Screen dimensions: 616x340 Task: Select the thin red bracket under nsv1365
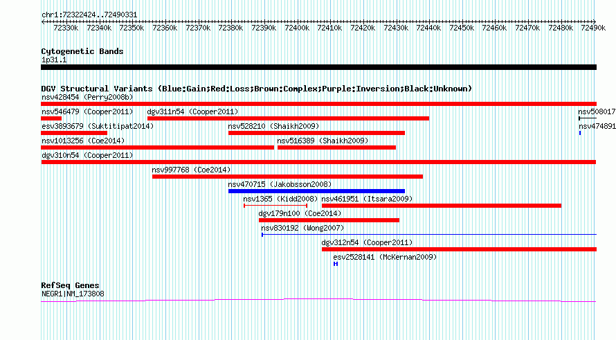(x=275, y=206)
